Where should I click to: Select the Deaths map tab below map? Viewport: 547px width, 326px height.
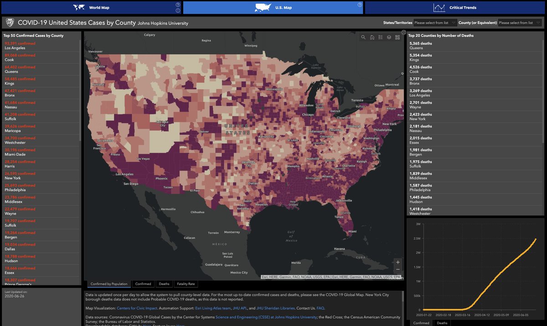164,284
